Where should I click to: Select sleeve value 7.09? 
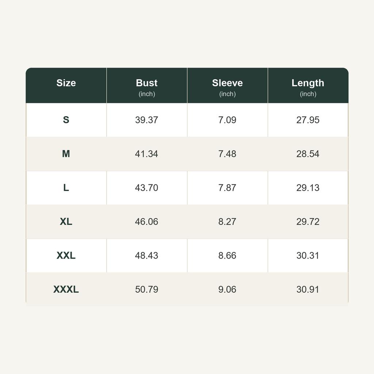point(227,120)
